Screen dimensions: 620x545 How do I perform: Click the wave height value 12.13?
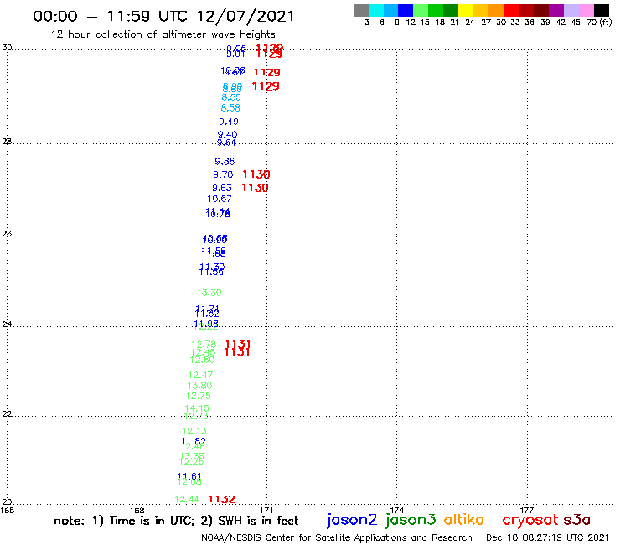pos(194,431)
